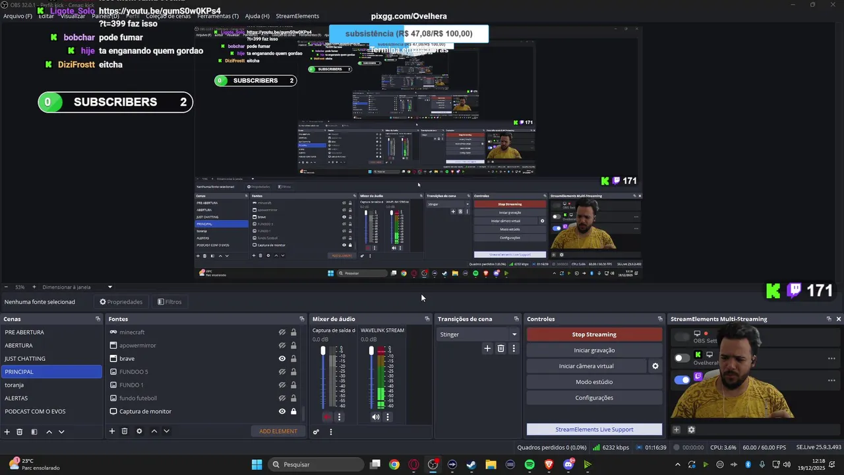Click Iniciar câmera virtual button
This screenshot has height=475, width=844.
(586, 366)
